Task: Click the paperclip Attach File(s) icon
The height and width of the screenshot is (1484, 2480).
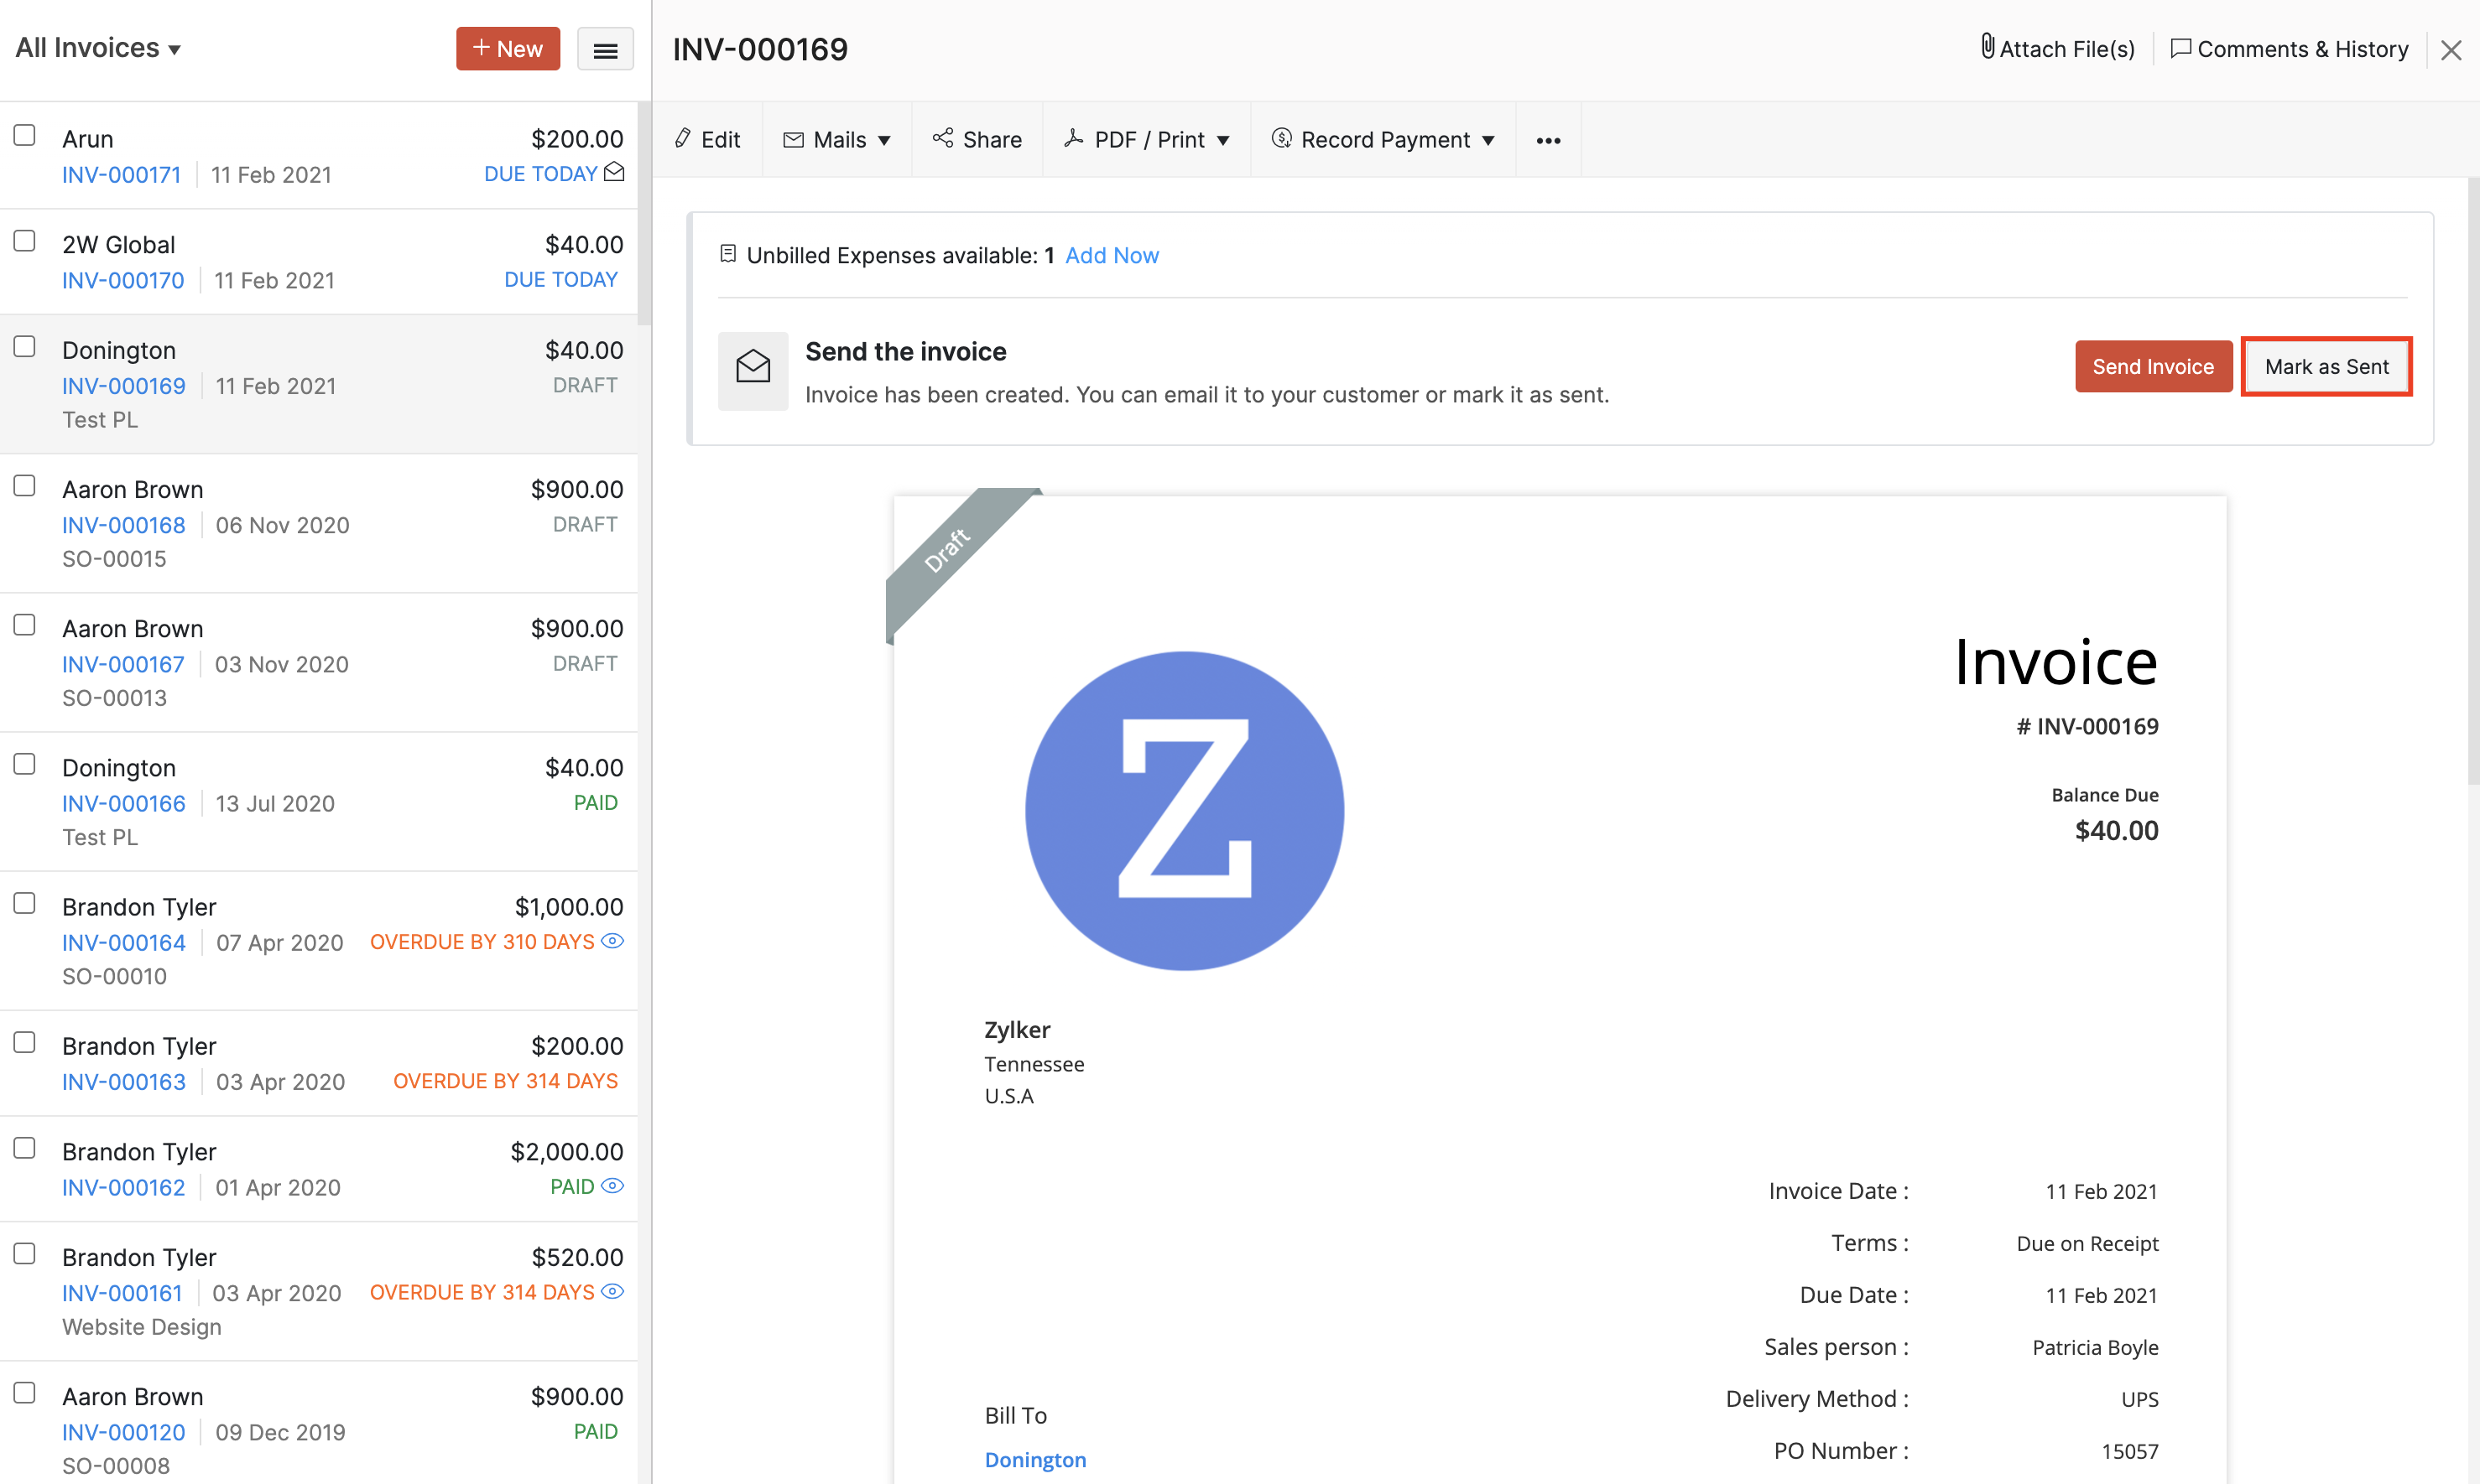Action: click(x=1987, y=47)
